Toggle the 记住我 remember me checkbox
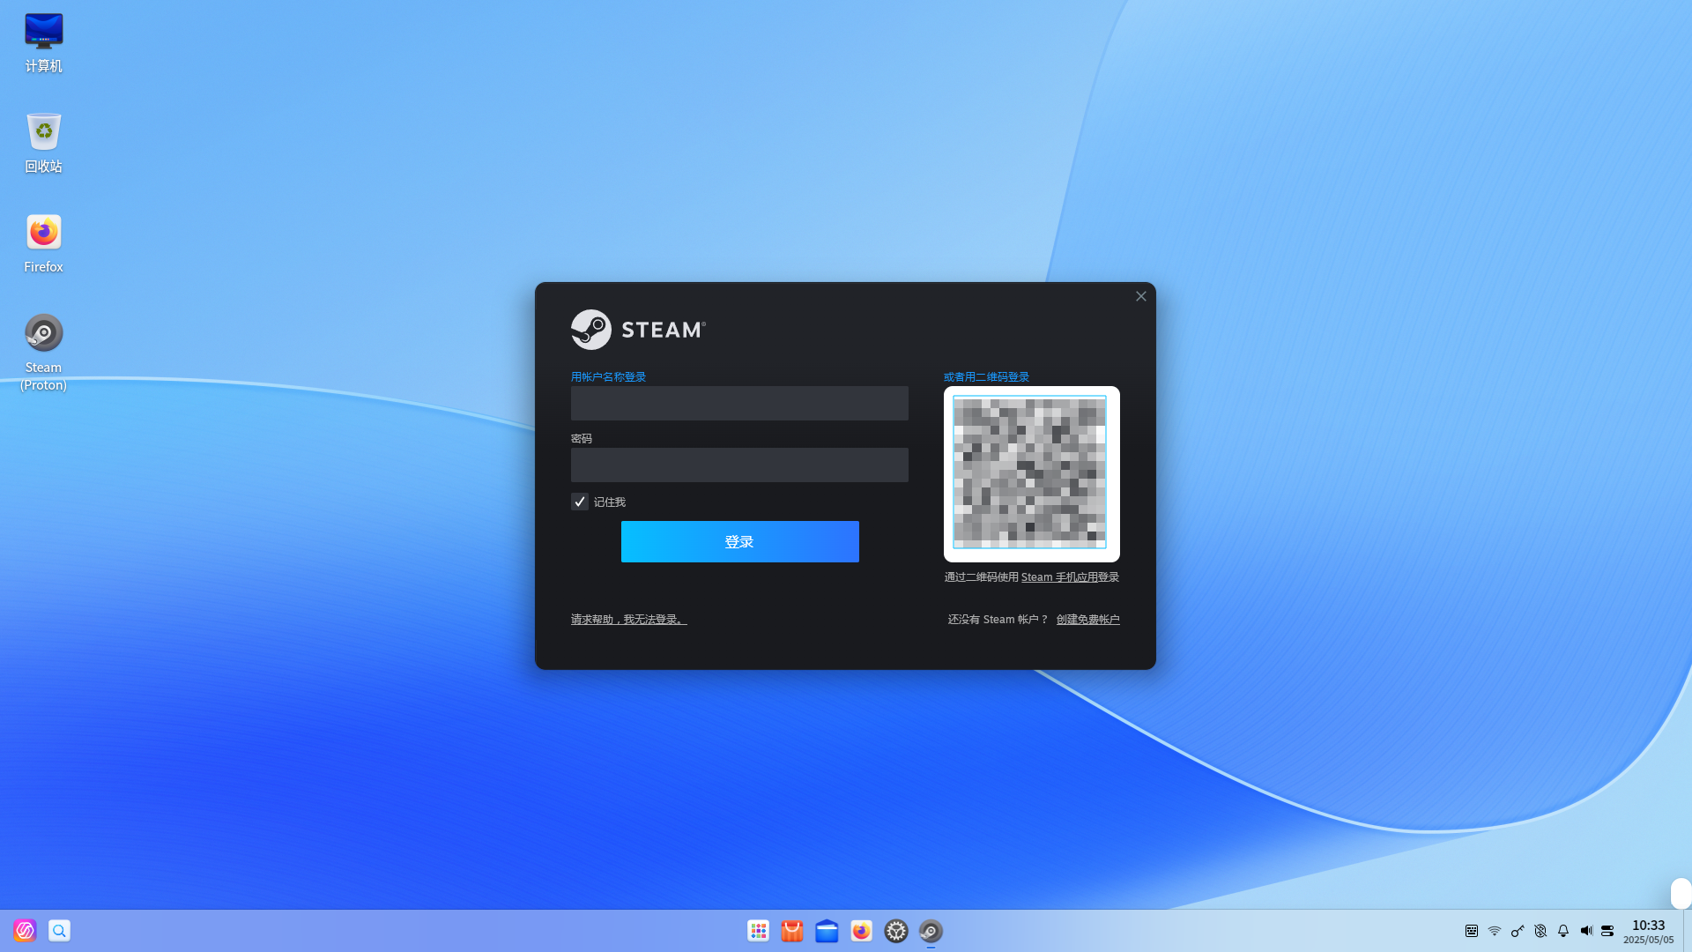The width and height of the screenshot is (1692, 952). [x=579, y=502]
